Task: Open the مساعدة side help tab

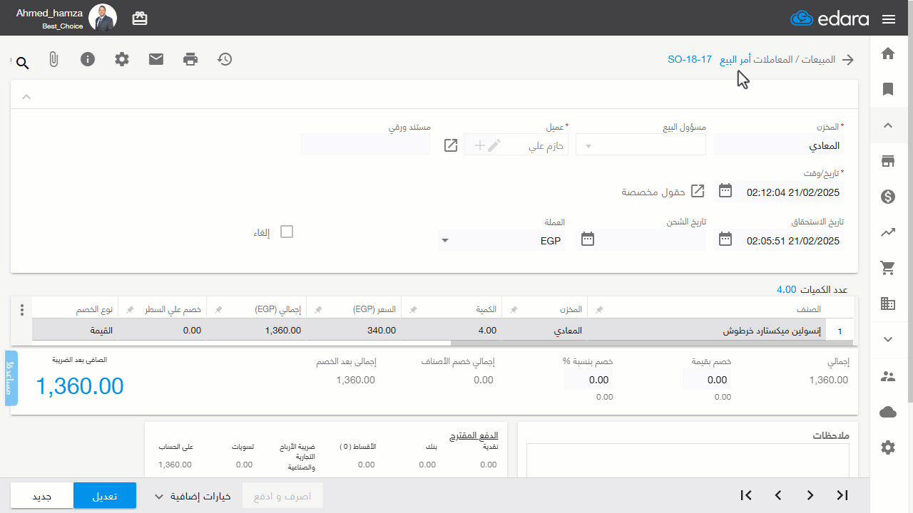Action: pos(11,378)
